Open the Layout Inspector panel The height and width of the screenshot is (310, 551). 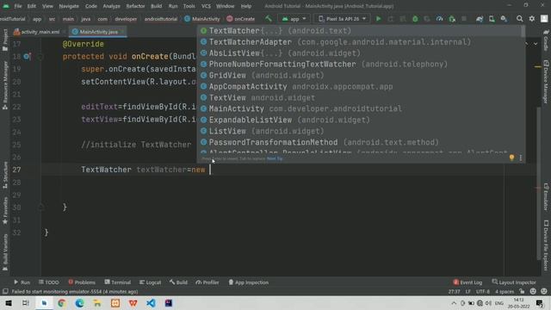(514, 282)
